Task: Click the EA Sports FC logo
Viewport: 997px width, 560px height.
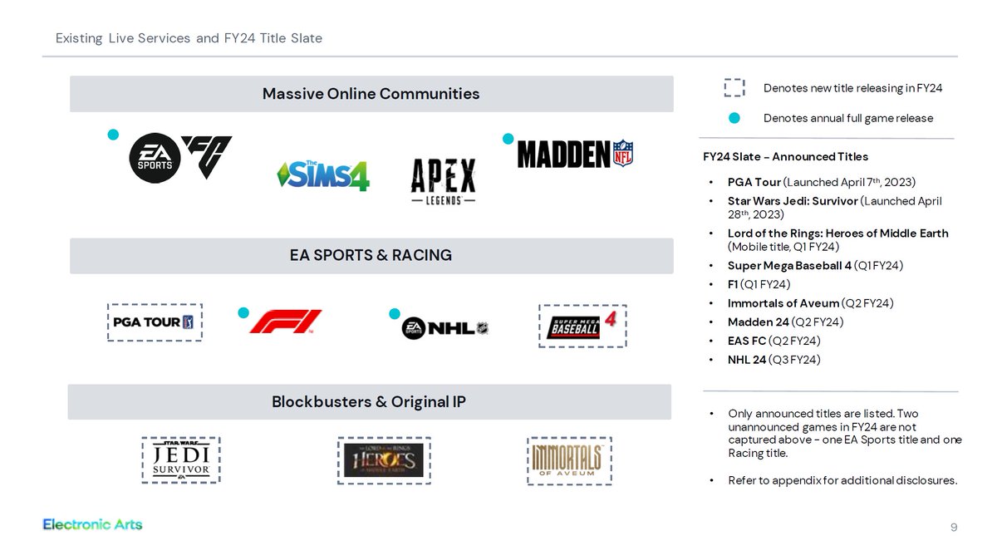Action: coord(180,157)
